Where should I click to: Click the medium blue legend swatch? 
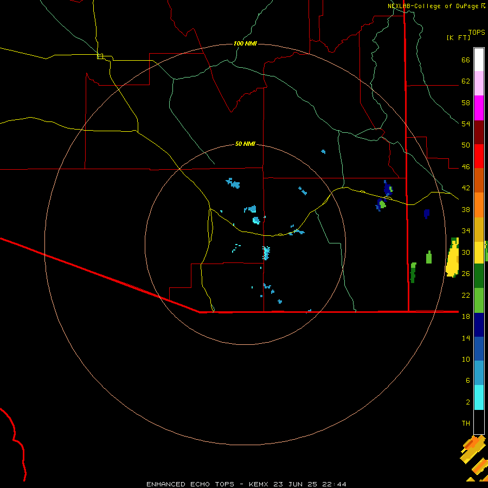coord(479,349)
